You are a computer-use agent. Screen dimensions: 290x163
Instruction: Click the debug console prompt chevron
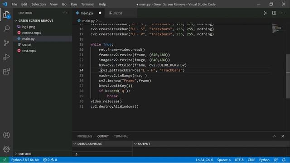[x=77, y=154]
